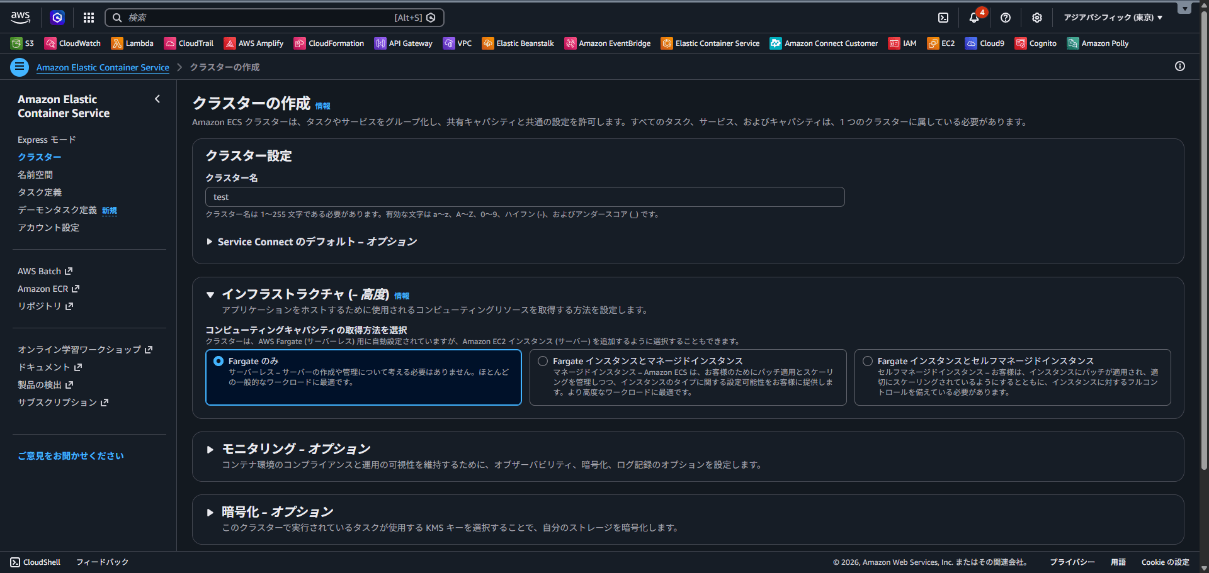Viewport: 1209px width, 573px height.
Task: Click フィードバック in the footer
Action: pos(102,562)
